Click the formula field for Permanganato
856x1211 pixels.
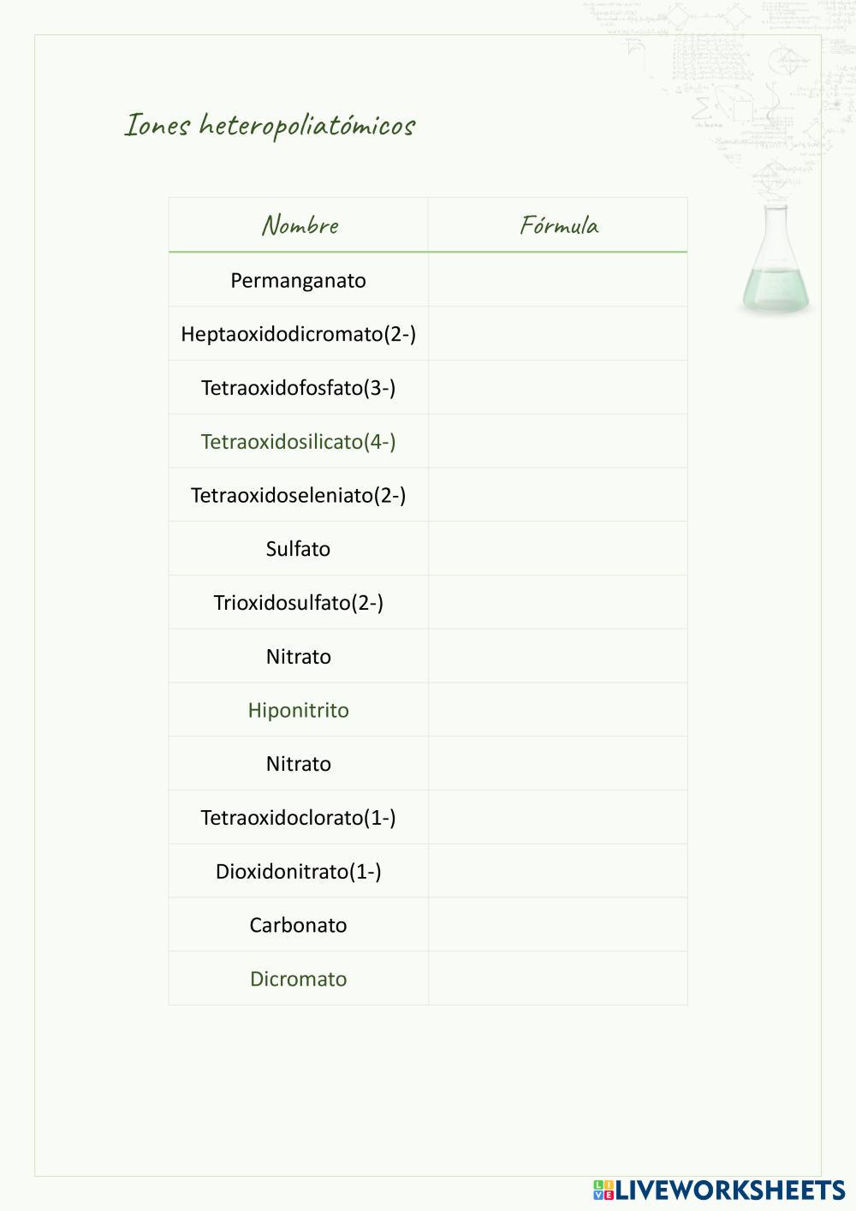(557, 280)
